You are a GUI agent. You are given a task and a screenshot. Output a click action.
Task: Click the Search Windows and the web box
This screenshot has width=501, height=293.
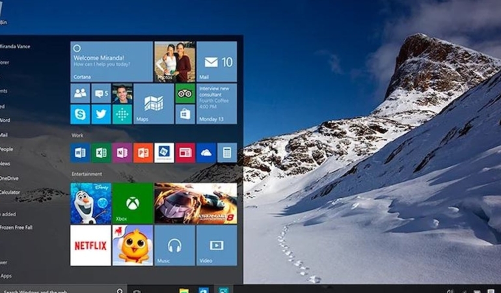pos(63,290)
